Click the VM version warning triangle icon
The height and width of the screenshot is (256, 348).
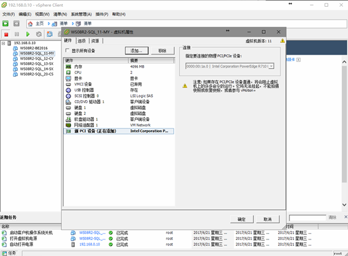(x=282, y=41)
